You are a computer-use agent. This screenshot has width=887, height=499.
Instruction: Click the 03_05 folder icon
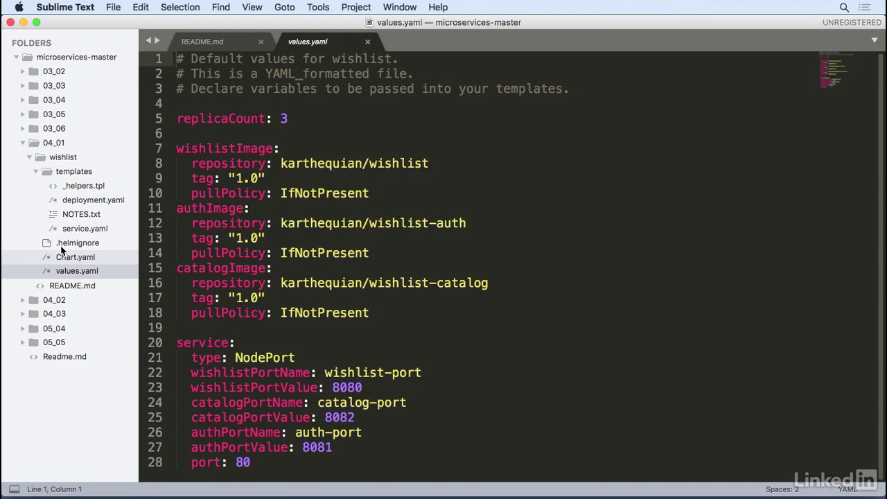33,114
